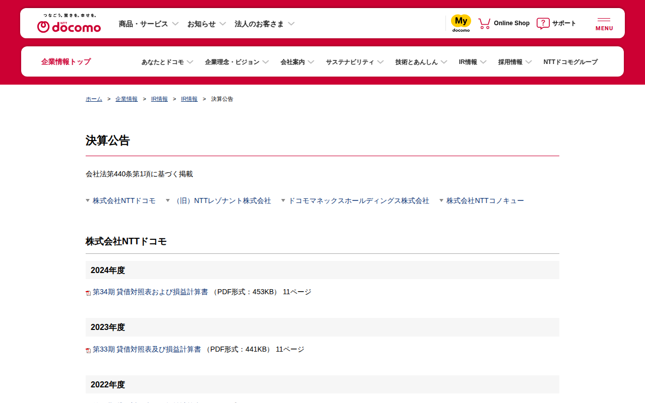The width and height of the screenshot is (645, 403).
Task: Click PDF icon beside 第33期 document
Action: point(88,350)
